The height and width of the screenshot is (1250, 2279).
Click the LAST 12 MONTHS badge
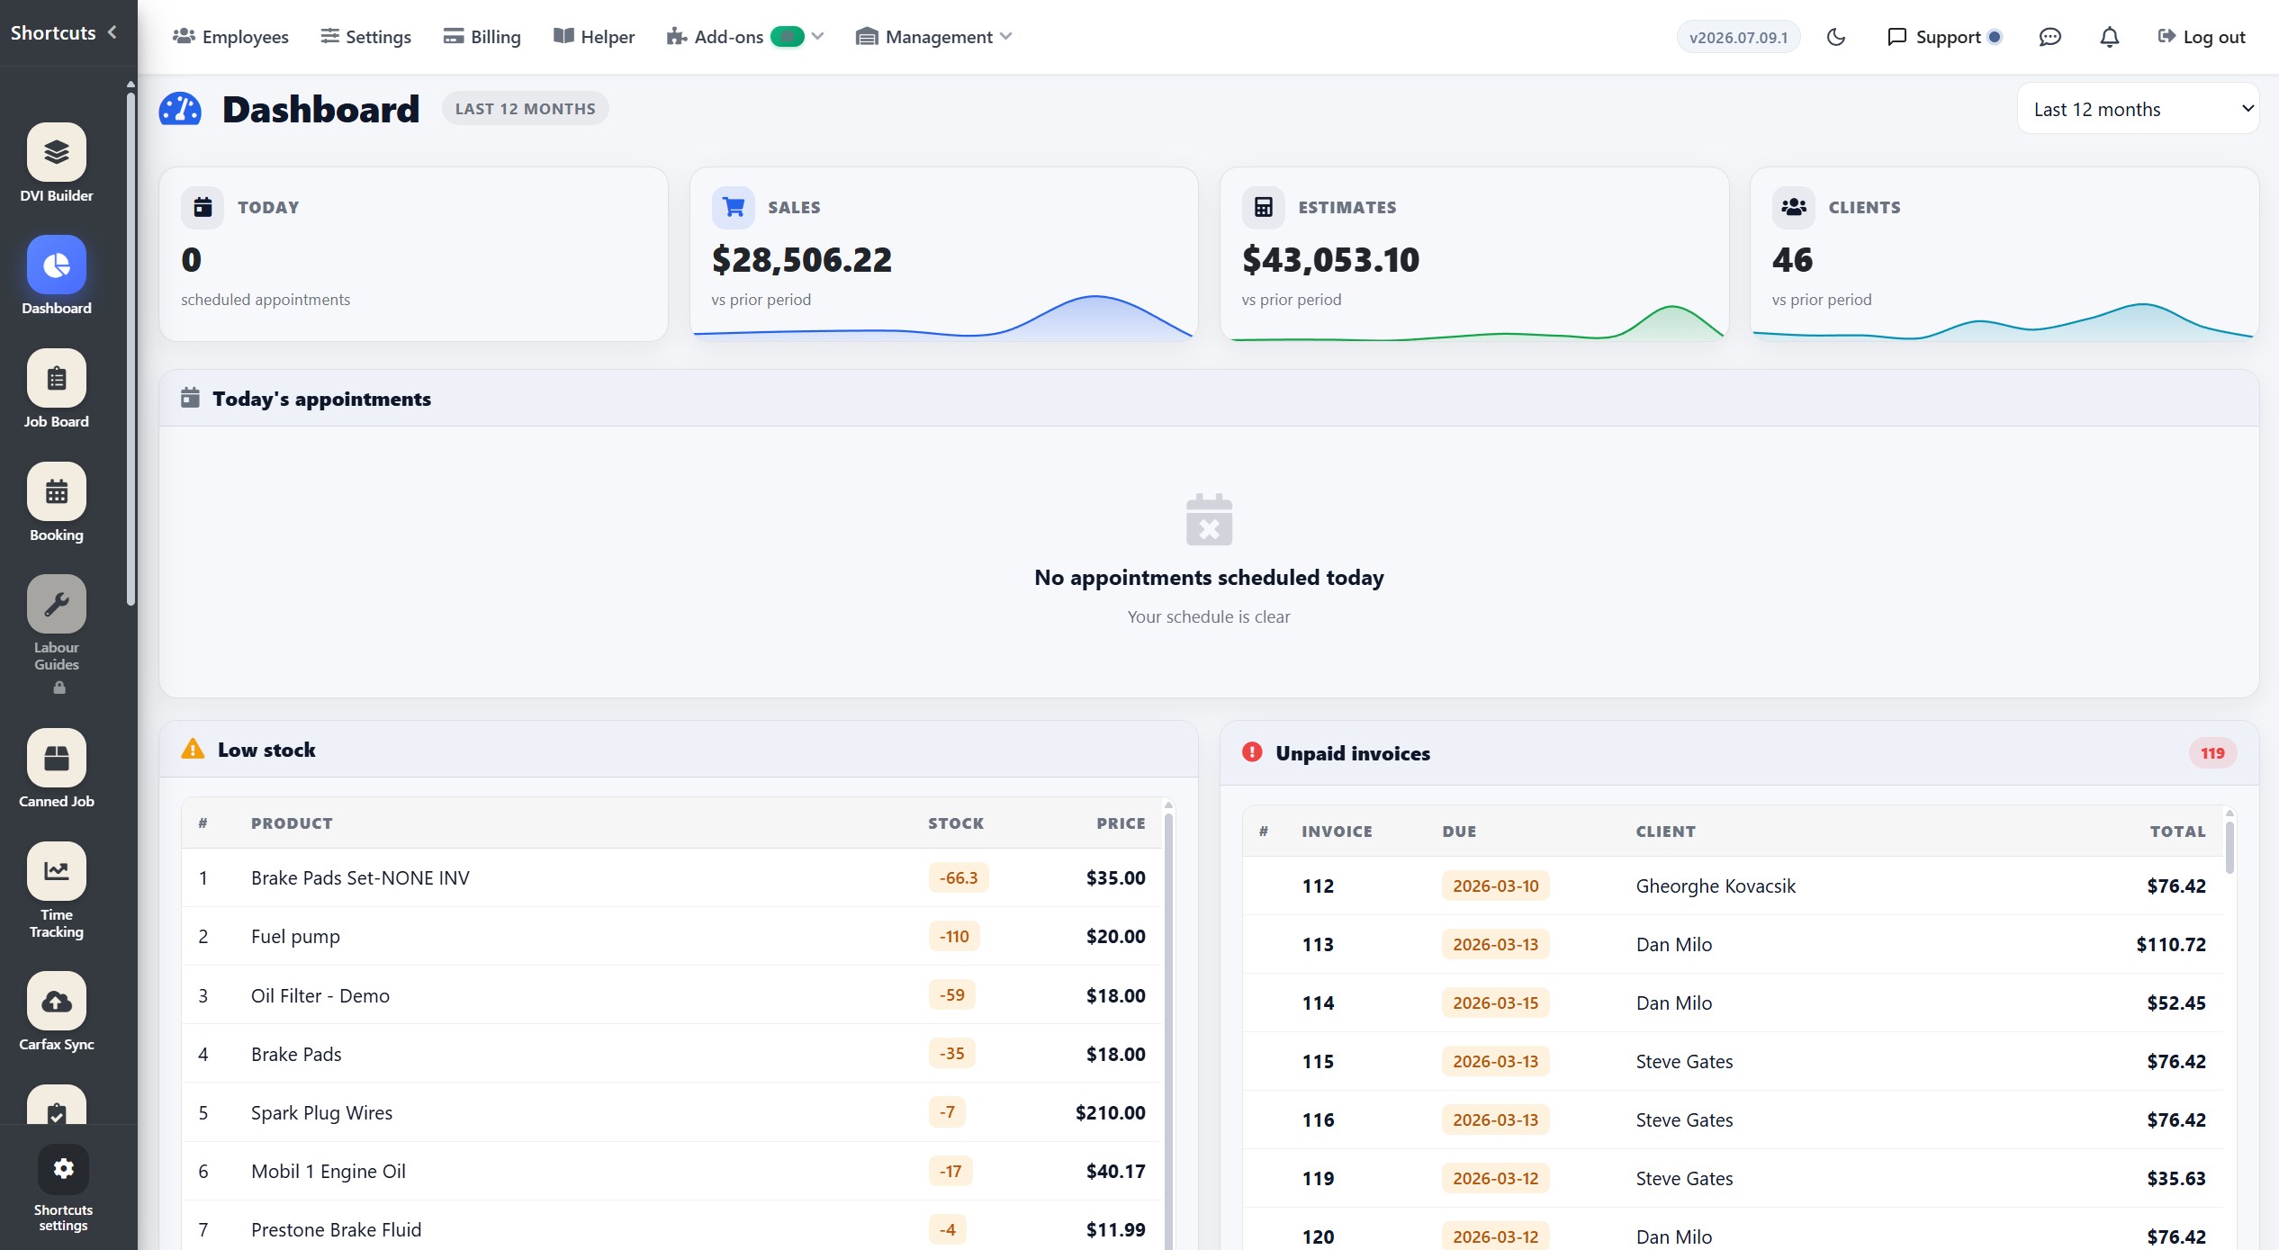click(x=525, y=109)
